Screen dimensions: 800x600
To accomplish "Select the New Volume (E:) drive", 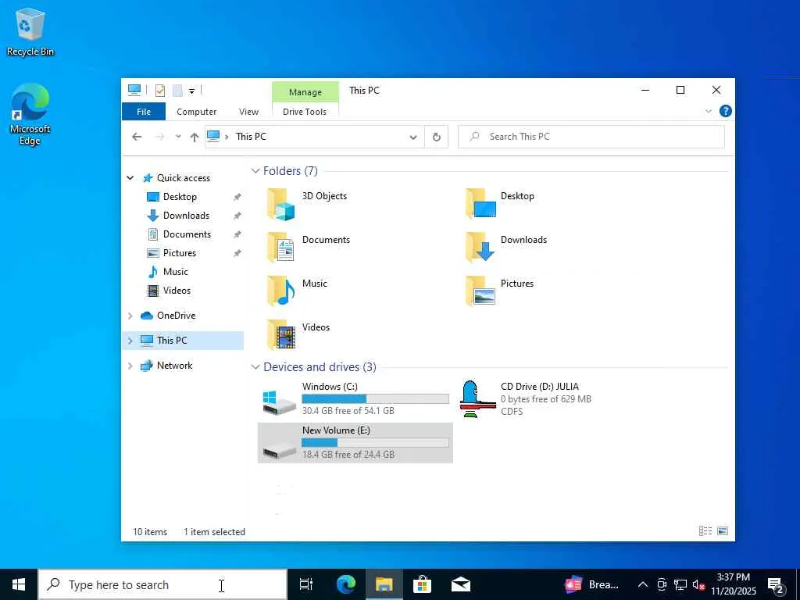I will point(355,442).
